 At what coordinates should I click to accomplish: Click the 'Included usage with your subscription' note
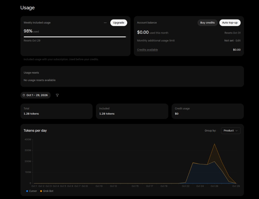(x=61, y=59)
